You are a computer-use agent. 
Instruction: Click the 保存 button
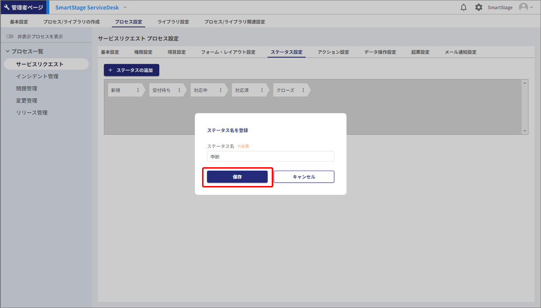[x=237, y=177]
